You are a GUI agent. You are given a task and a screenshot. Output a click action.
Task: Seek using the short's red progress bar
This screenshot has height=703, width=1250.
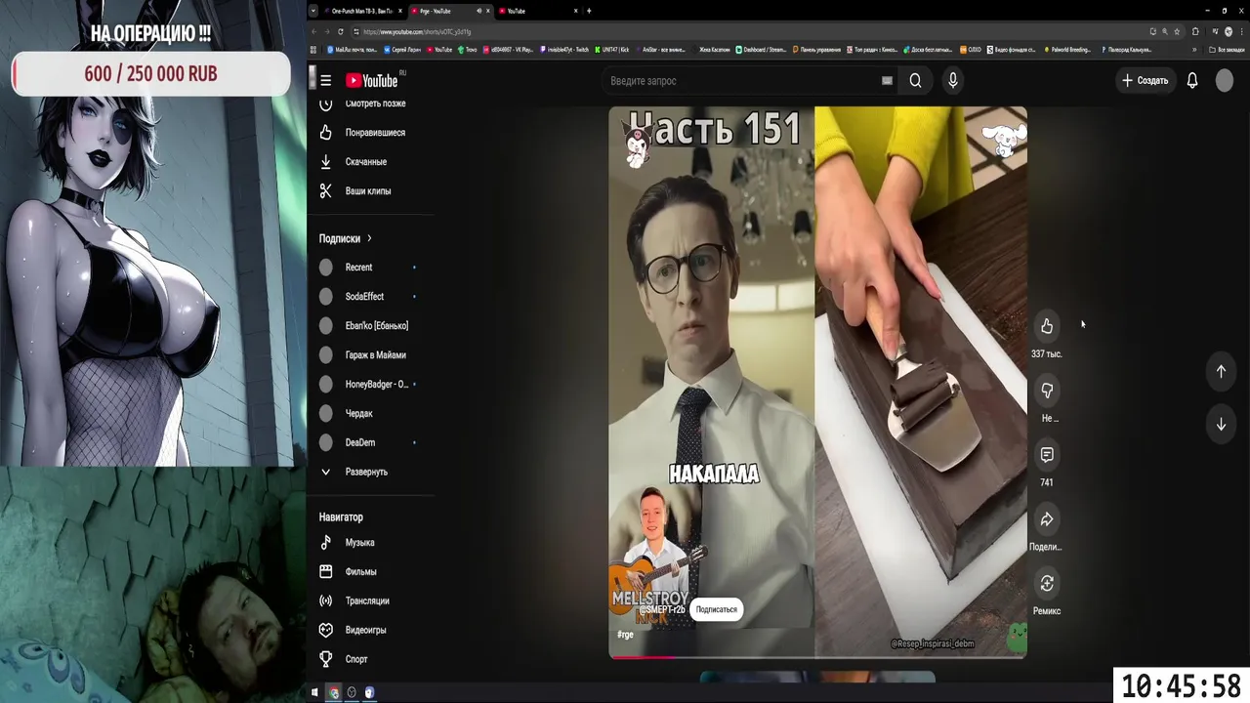click(x=817, y=656)
